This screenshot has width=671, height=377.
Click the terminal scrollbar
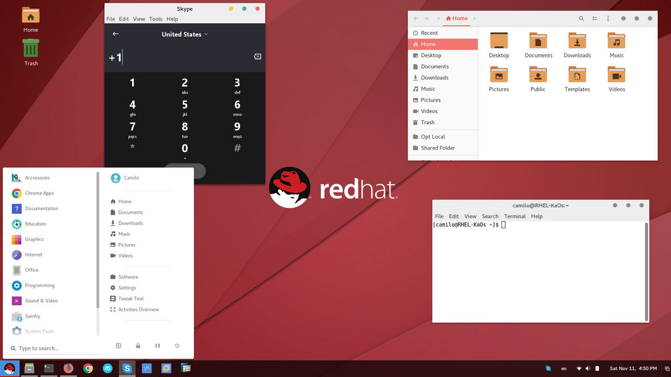(646, 271)
